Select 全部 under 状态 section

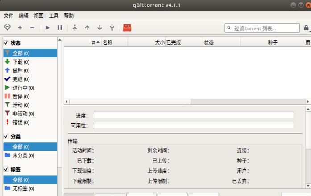pos(30,53)
